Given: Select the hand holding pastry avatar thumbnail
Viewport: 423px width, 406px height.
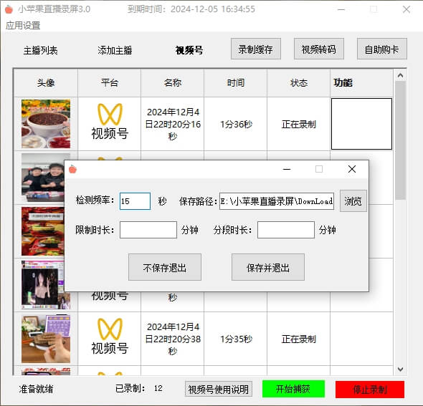Looking at the screenshot, I should 46,339.
